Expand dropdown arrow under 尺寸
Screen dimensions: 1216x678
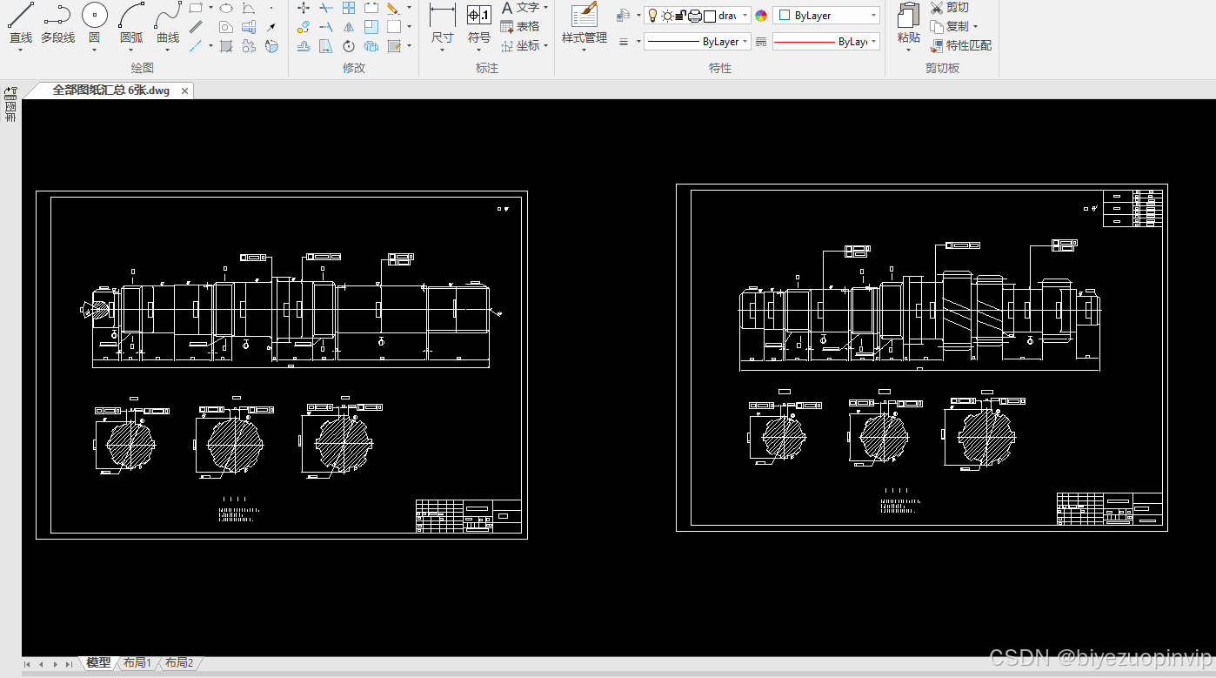coord(443,50)
